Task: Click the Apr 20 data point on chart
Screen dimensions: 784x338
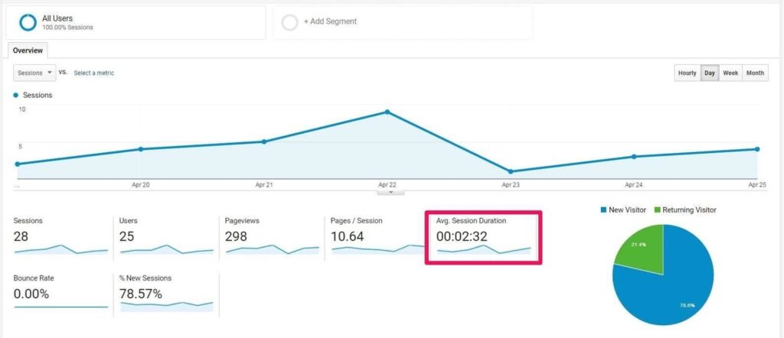Action: click(141, 149)
